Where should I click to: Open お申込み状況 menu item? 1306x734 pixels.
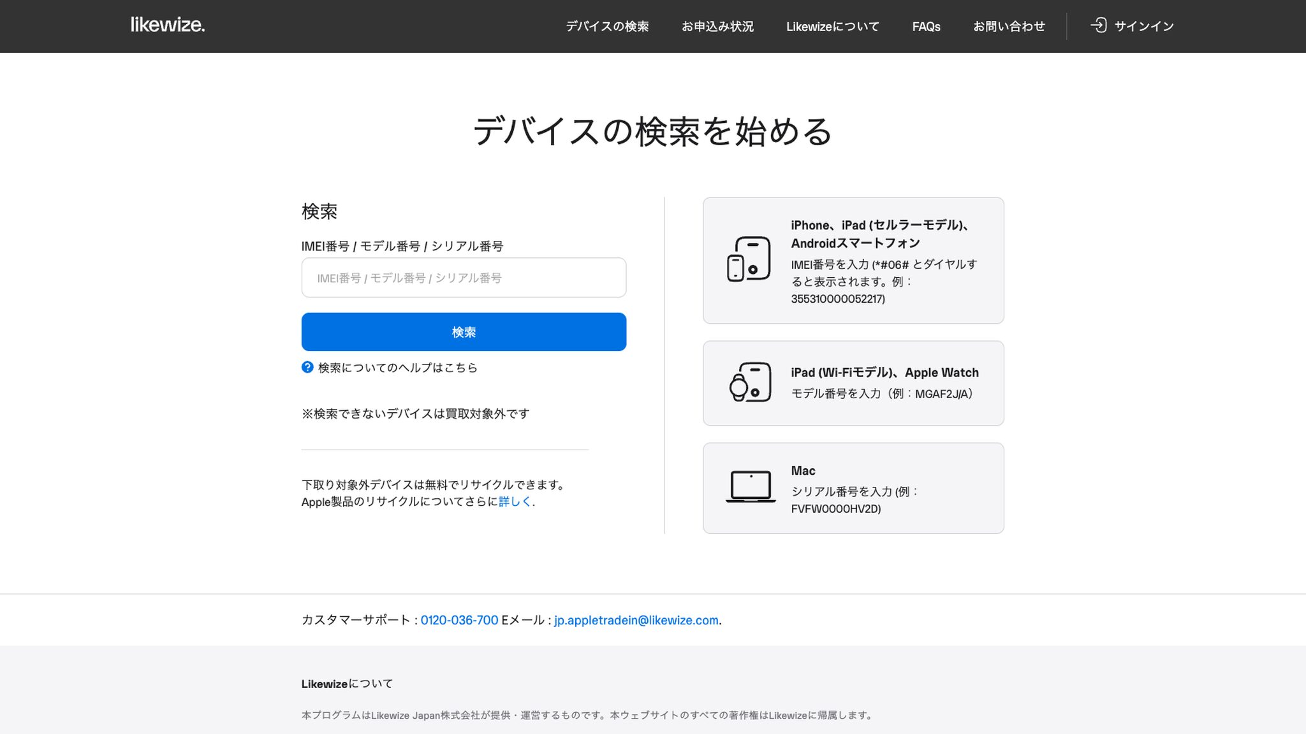[x=717, y=26]
